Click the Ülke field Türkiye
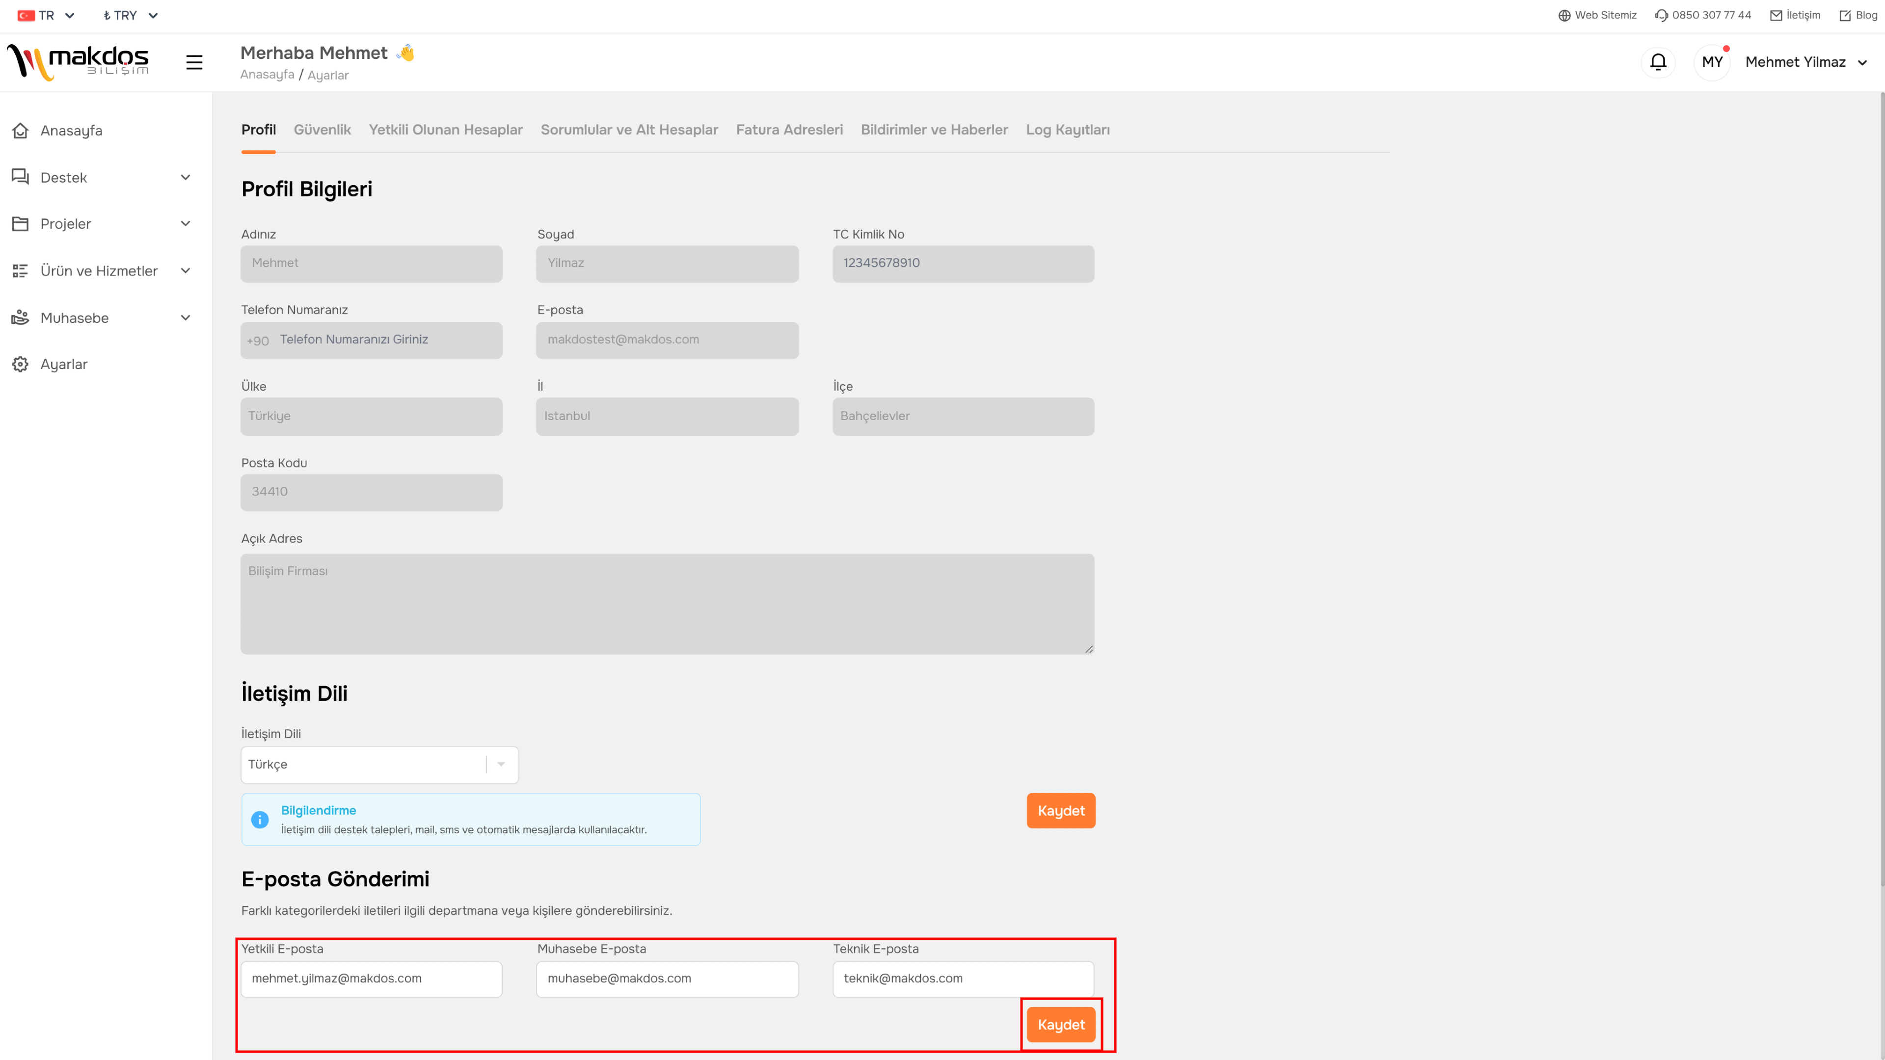 (x=372, y=416)
